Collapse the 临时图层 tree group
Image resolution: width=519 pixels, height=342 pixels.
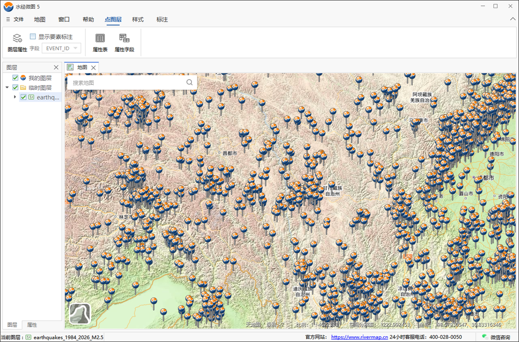(x=7, y=87)
